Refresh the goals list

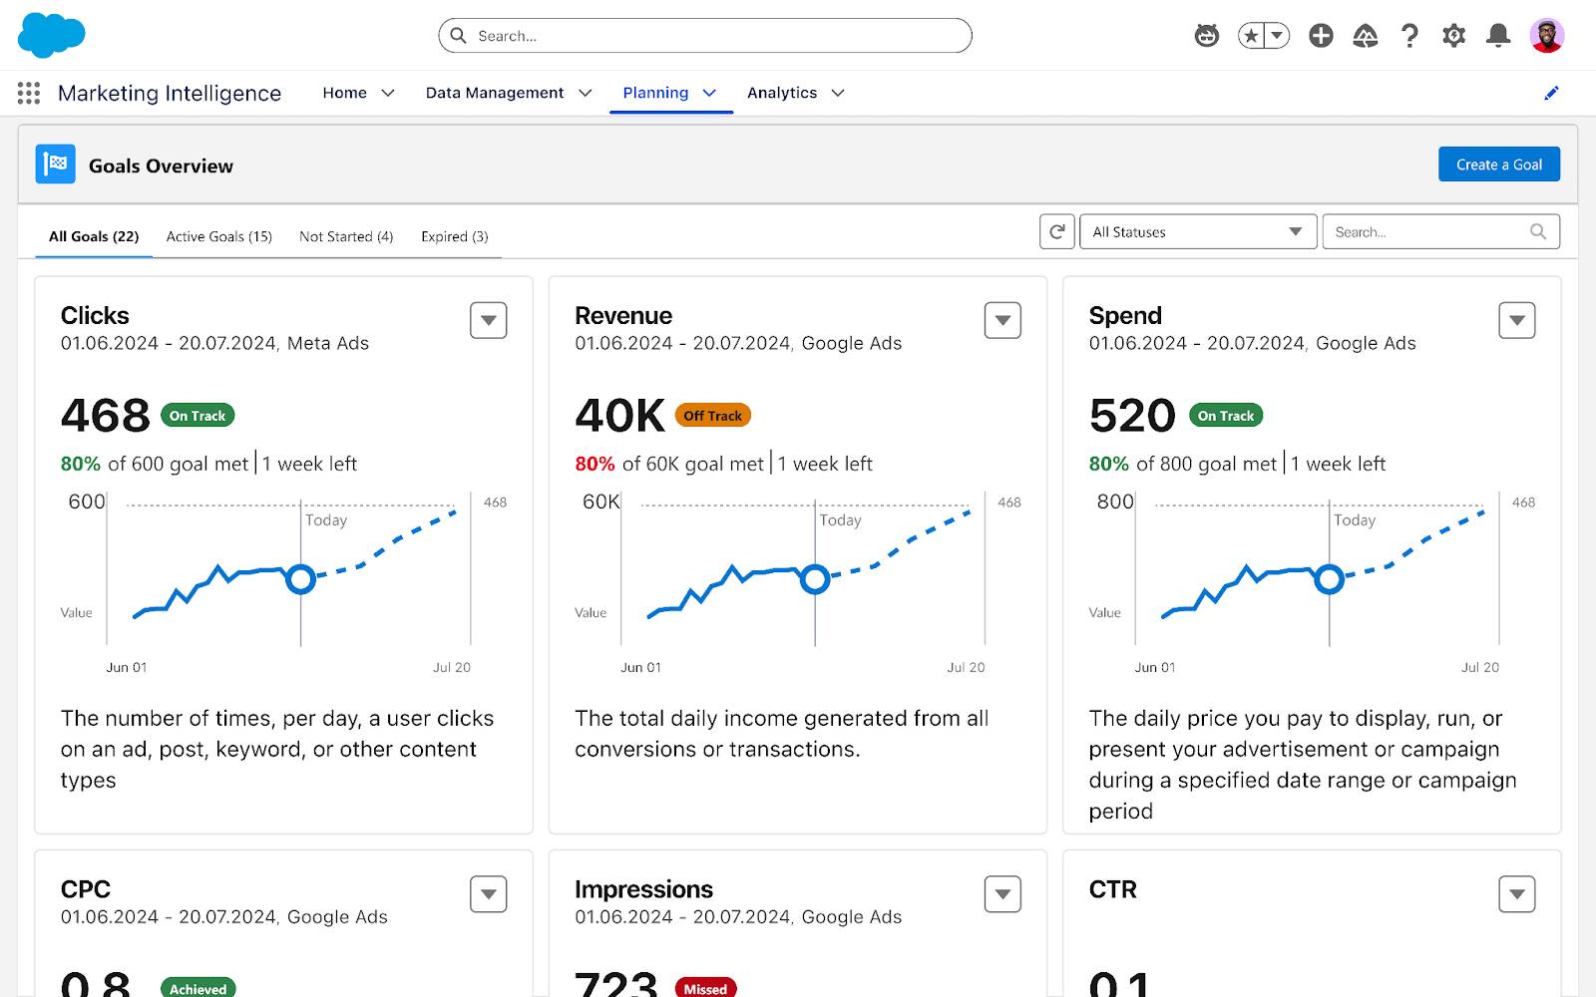click(1057, 231)
